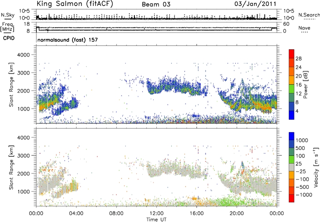Screen dimensions: 320x222
Task: Click the 'Velocity [m s⁻¹]' colorbar label
Action: coord(316,167)
